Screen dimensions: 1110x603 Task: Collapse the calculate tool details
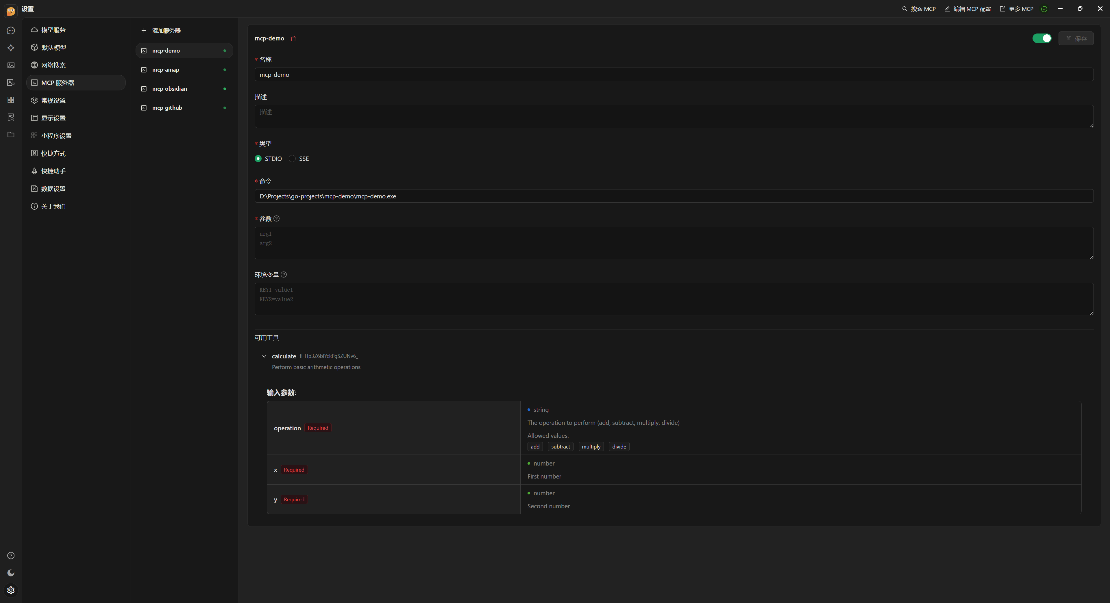click(x=264, y=356)
